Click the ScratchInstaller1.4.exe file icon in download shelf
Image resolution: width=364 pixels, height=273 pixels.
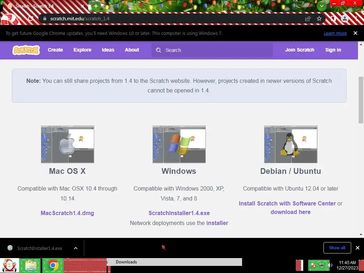(10, 248)
